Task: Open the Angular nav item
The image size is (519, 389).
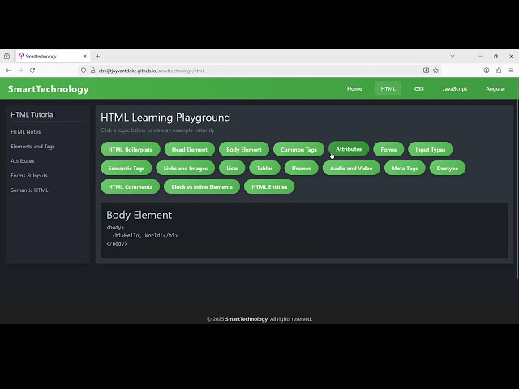Action: pos(495,88)
